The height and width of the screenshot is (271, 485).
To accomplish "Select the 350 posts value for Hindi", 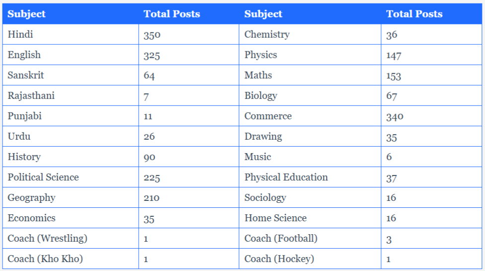I will coord(189,34).
